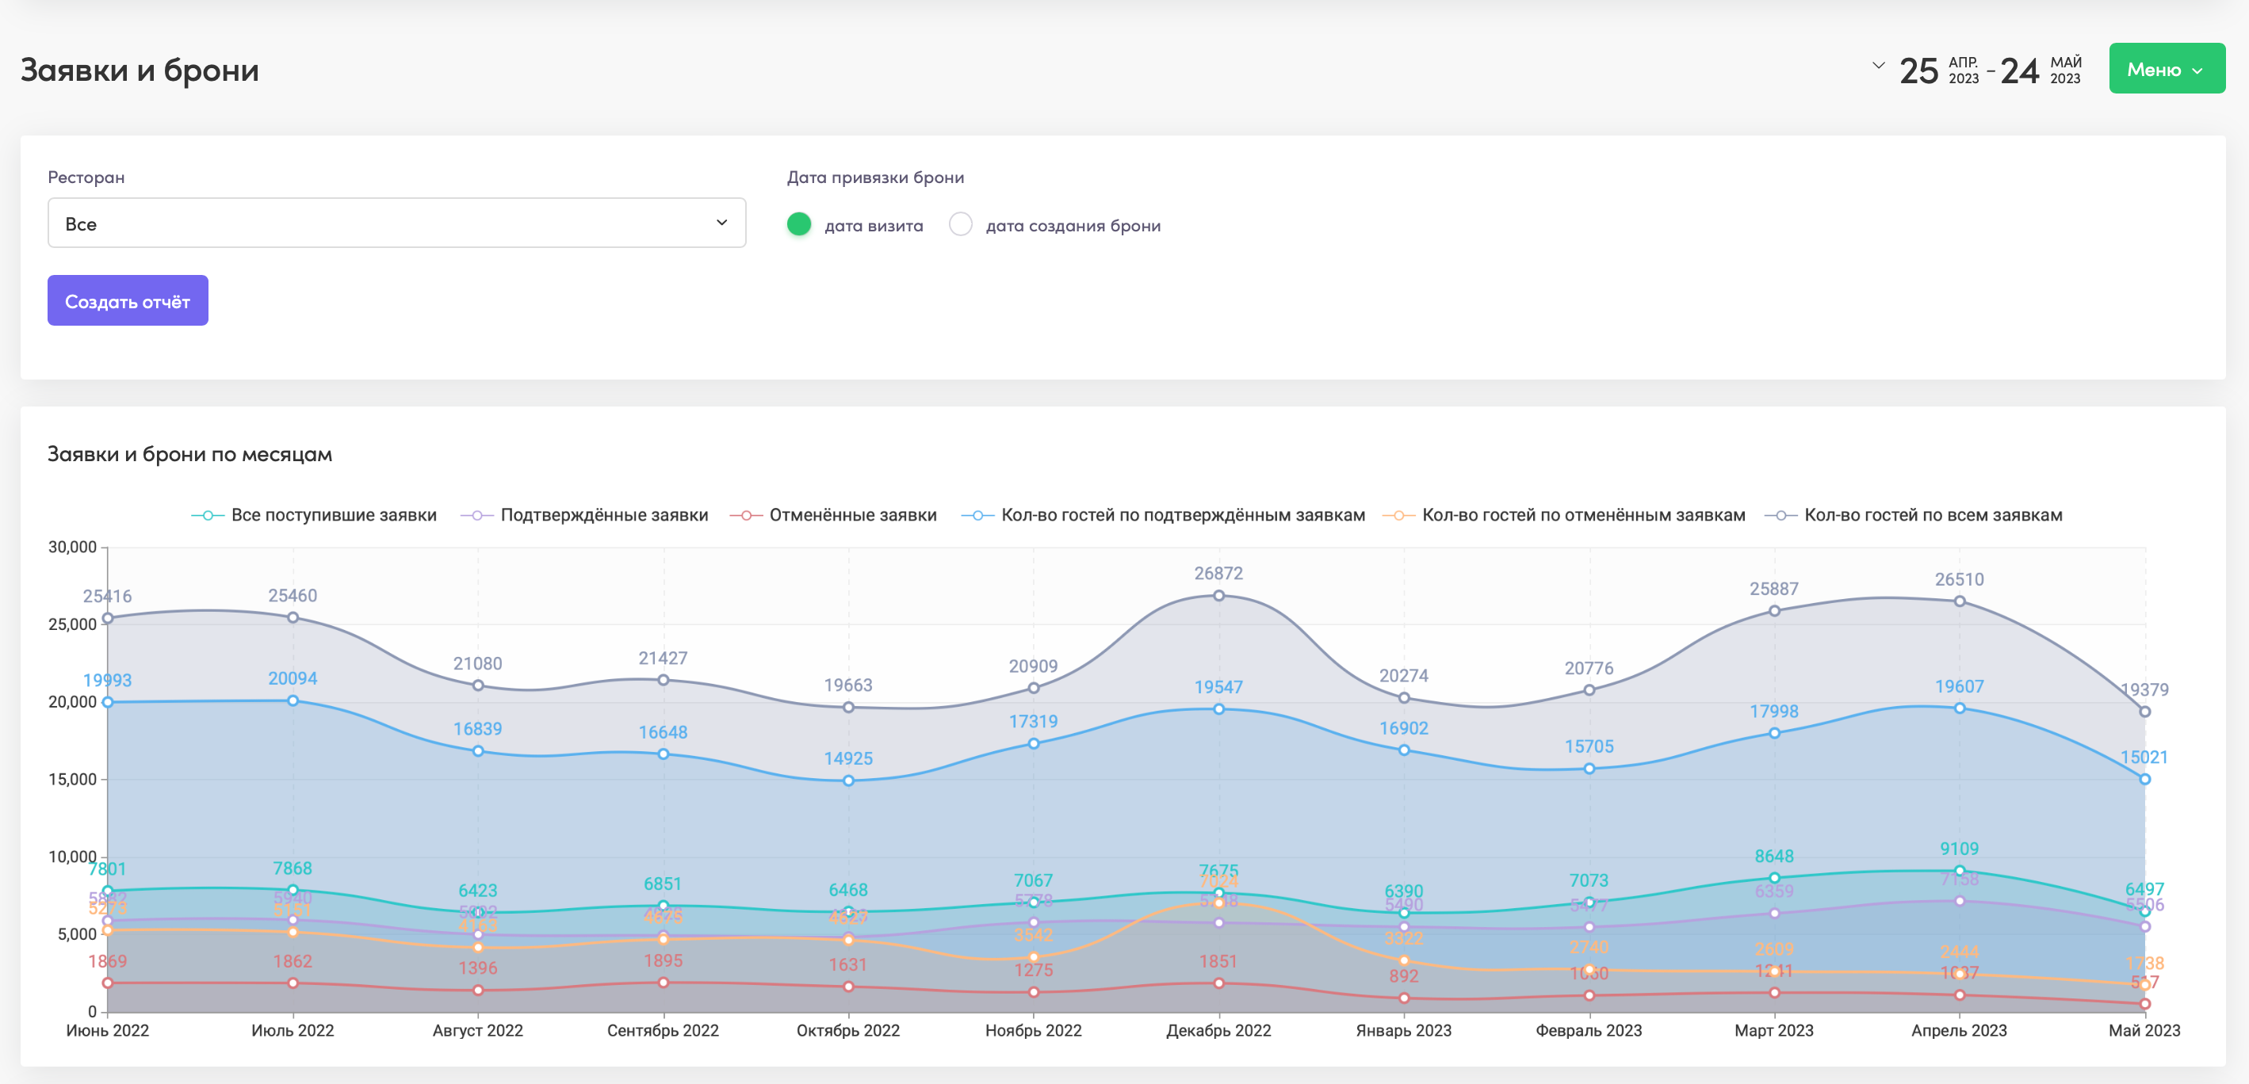2249x1084 pixels.
Task: Click the Апрель 2023 point 26510
Action: pyautogui.click(x=1959, y=601)
